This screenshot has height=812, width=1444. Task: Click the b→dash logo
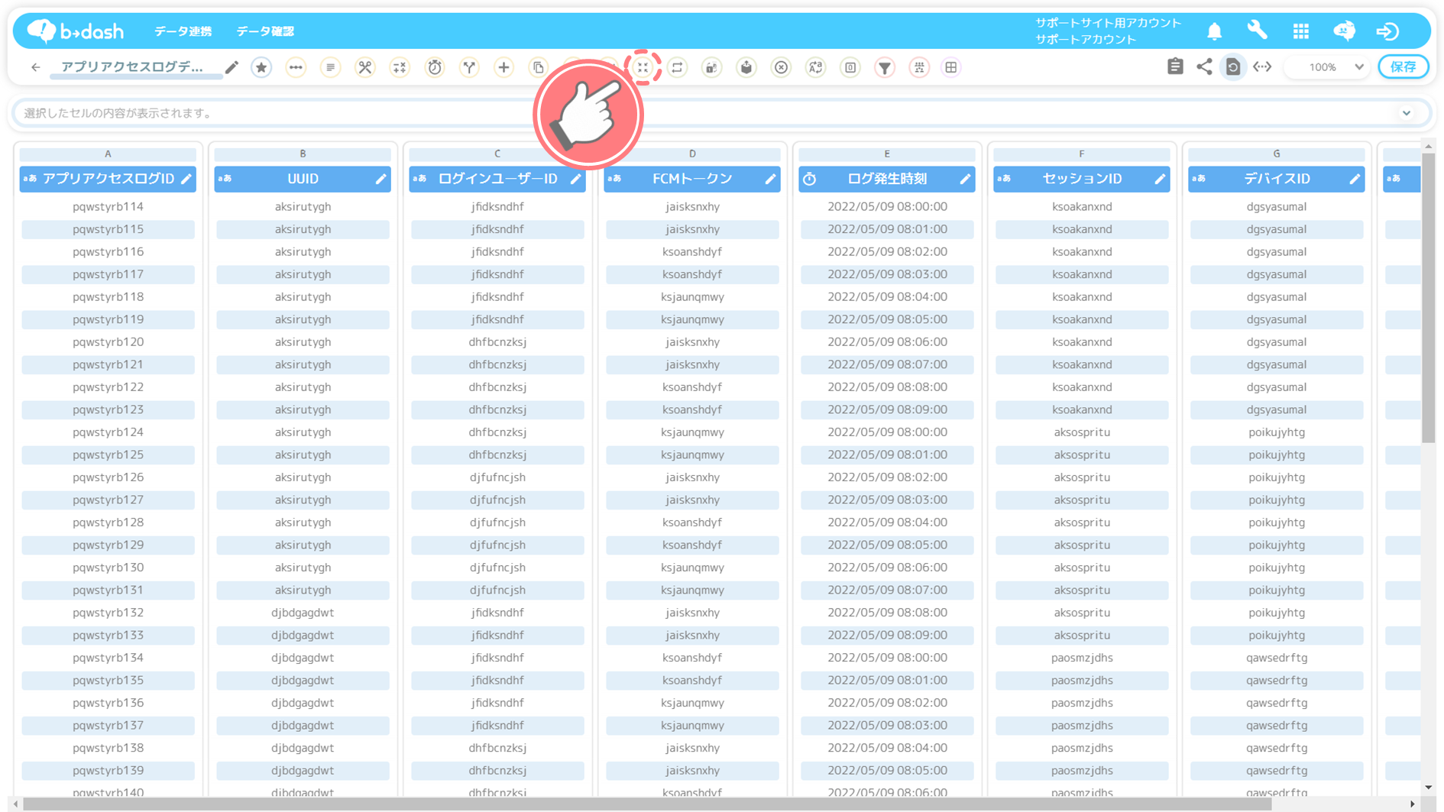[76, 31]
